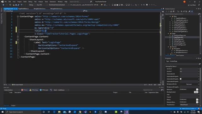Open File Explorer from the taskbar
Image resolution: width=202 pixels, height=114 pixels.
[59, 112]
